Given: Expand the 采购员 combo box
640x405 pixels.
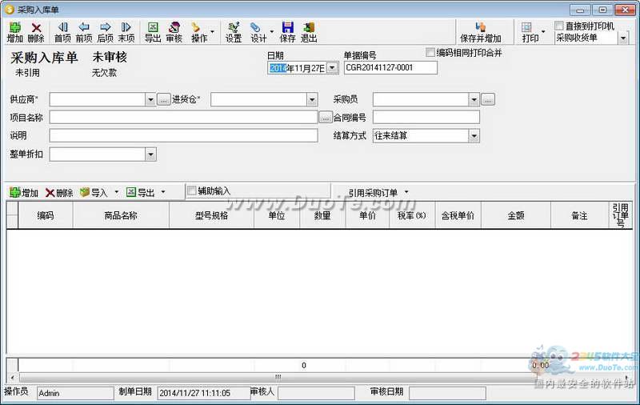Looking at the screenshot, I should [474, 99].
